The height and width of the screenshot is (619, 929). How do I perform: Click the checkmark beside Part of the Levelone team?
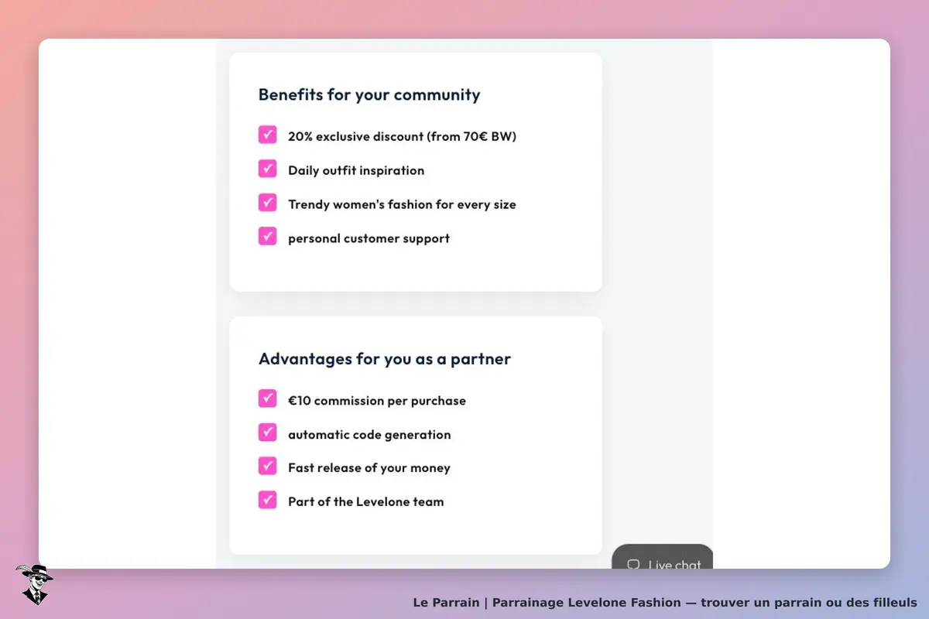point(267,500)
